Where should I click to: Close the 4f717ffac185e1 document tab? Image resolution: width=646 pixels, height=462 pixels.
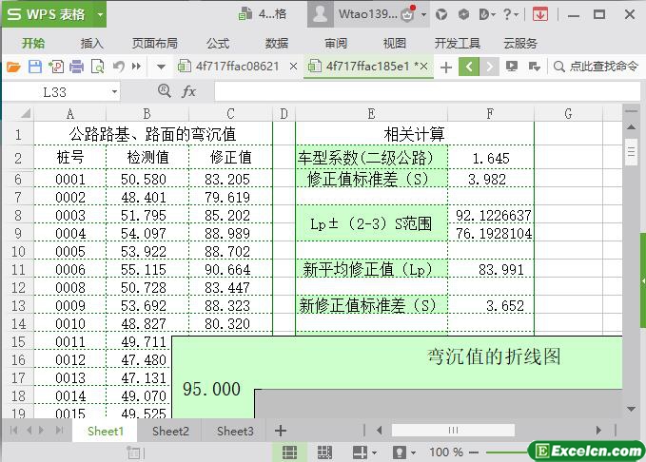point(424,67)
